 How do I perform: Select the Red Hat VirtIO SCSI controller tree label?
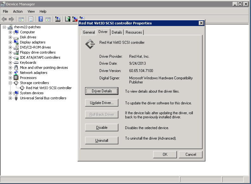coord(49,88)
